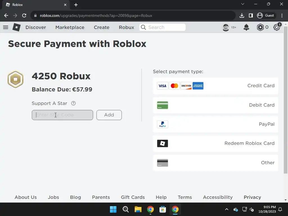
Task: Click the gray Other payment card icon
Action: coord(162,163)
